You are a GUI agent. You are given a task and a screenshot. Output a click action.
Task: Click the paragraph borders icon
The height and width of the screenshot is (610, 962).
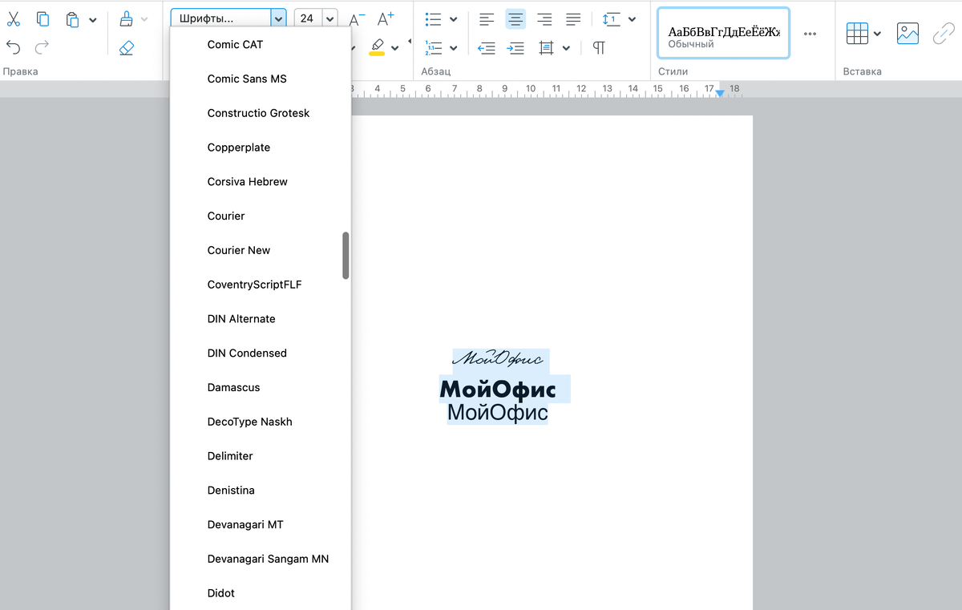pos(547,48)
